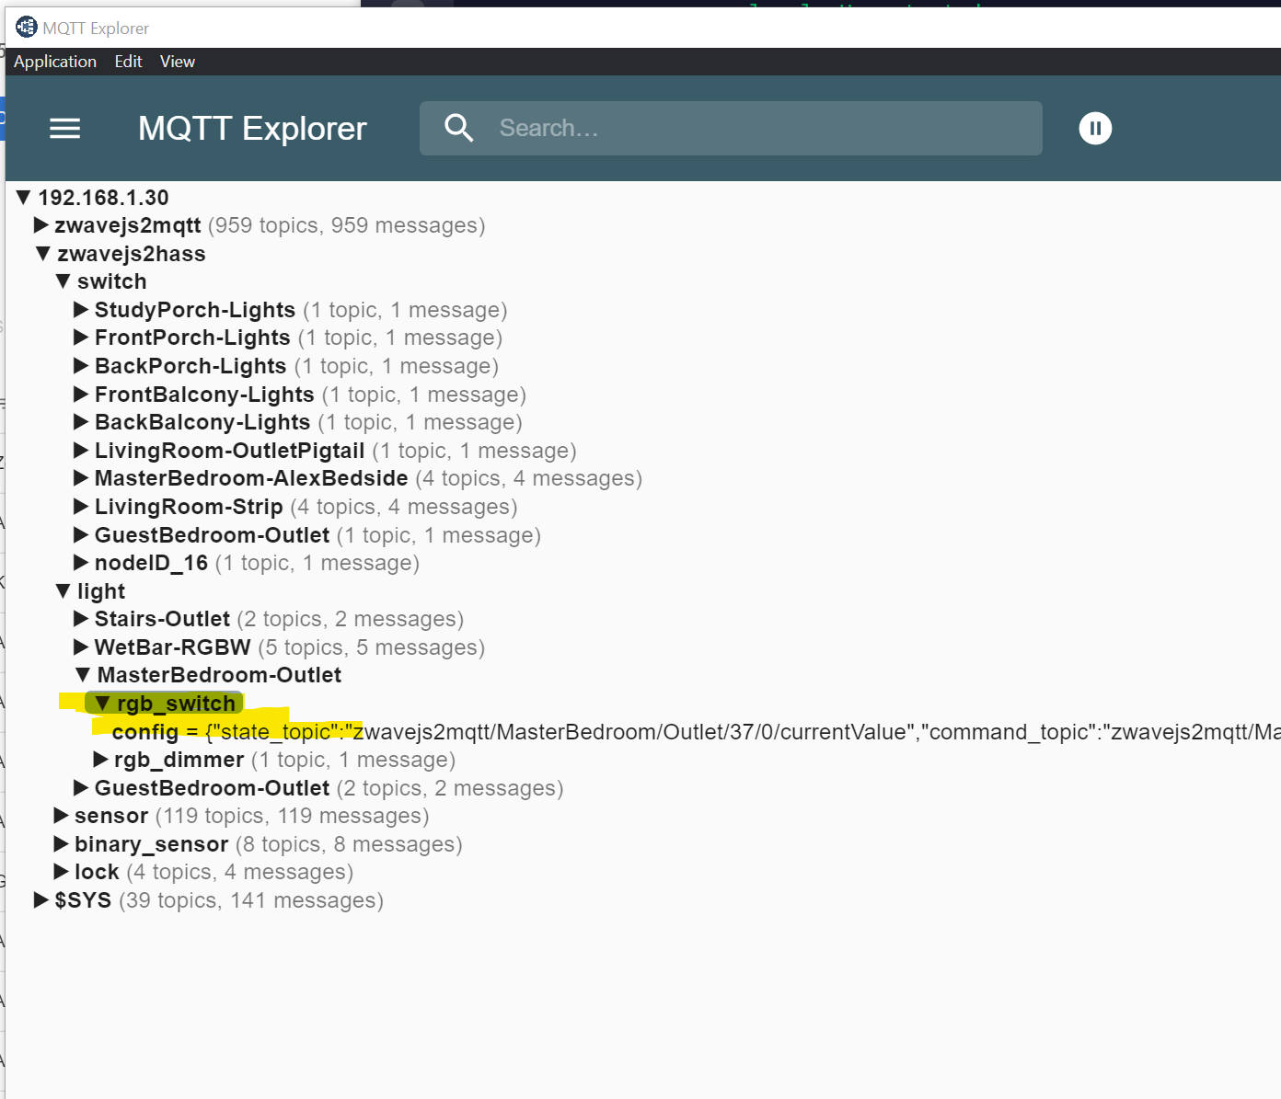Viewport: 1281px width, 1099px height.
Task: Collapse the light branch arrow
Action: pos(63,590)
